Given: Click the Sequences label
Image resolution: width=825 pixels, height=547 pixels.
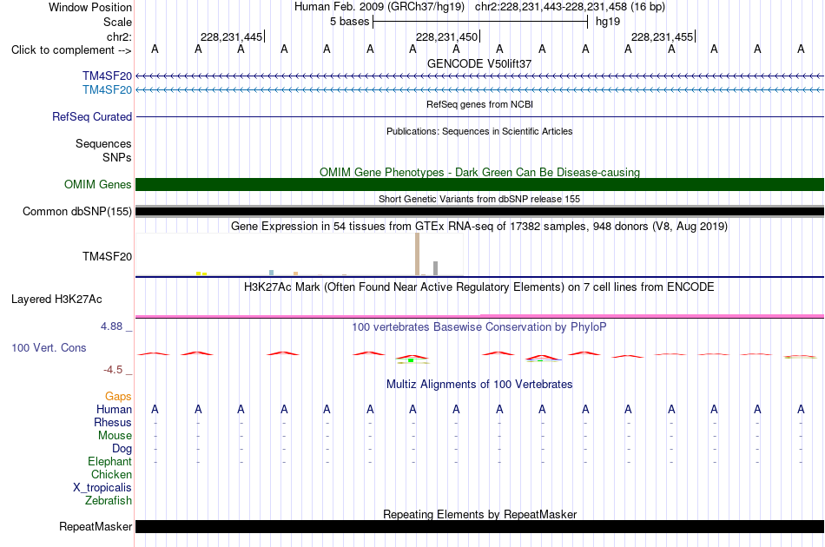Looking at the screenshot, I should coord(103,143).
